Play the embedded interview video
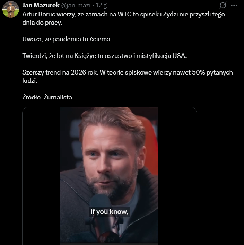 [x=109, y=176]
